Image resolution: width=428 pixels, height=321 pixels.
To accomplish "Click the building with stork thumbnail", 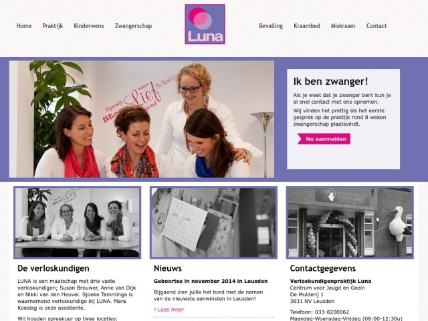I will [x=350, y=223].
